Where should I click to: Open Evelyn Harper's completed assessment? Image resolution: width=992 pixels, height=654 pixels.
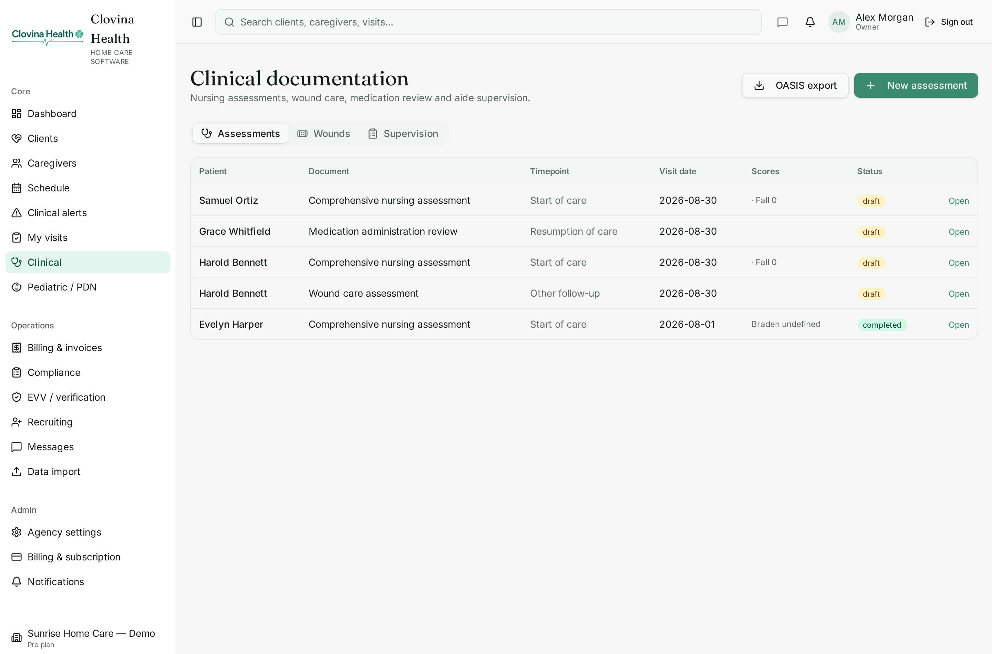958,325
